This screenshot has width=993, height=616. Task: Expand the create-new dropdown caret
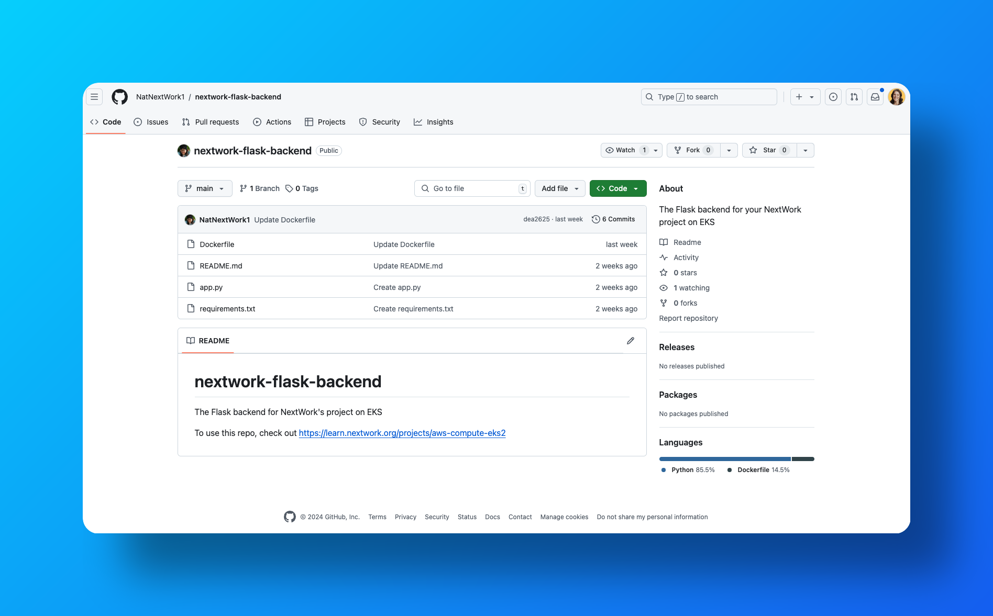pyautogui.click(x=812, y=97)
